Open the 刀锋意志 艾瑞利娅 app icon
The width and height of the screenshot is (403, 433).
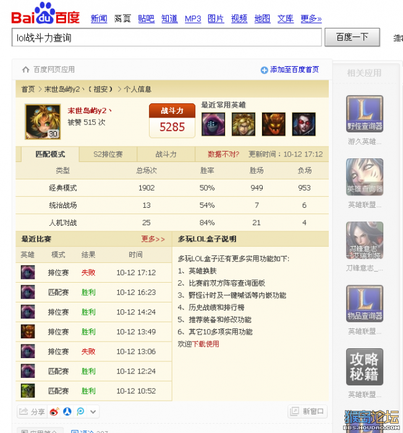tap(365, 240)
